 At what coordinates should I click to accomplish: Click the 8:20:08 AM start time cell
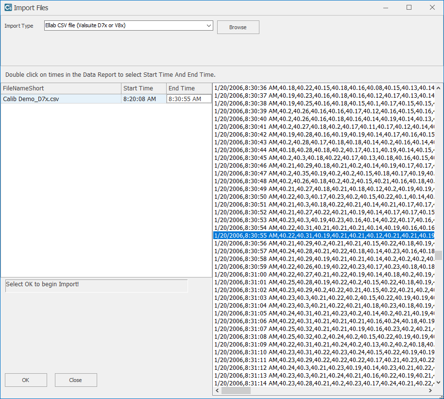[x=143, y=99]
